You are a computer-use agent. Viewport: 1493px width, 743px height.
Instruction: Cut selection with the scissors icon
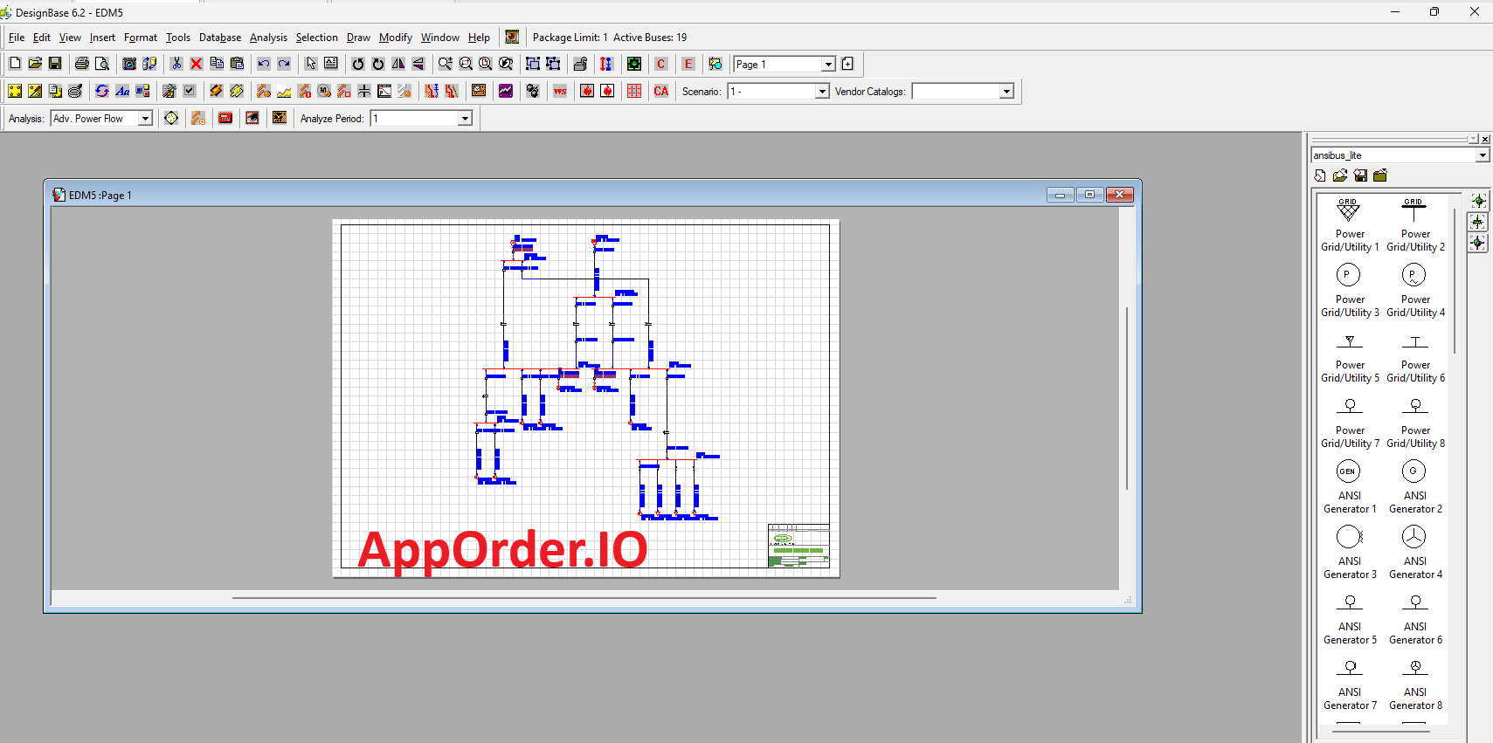point(176,64)
